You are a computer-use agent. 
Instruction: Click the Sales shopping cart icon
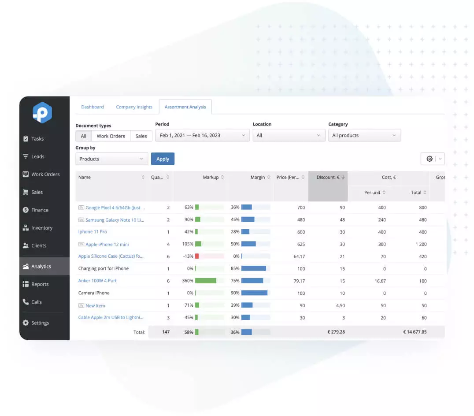26,192
